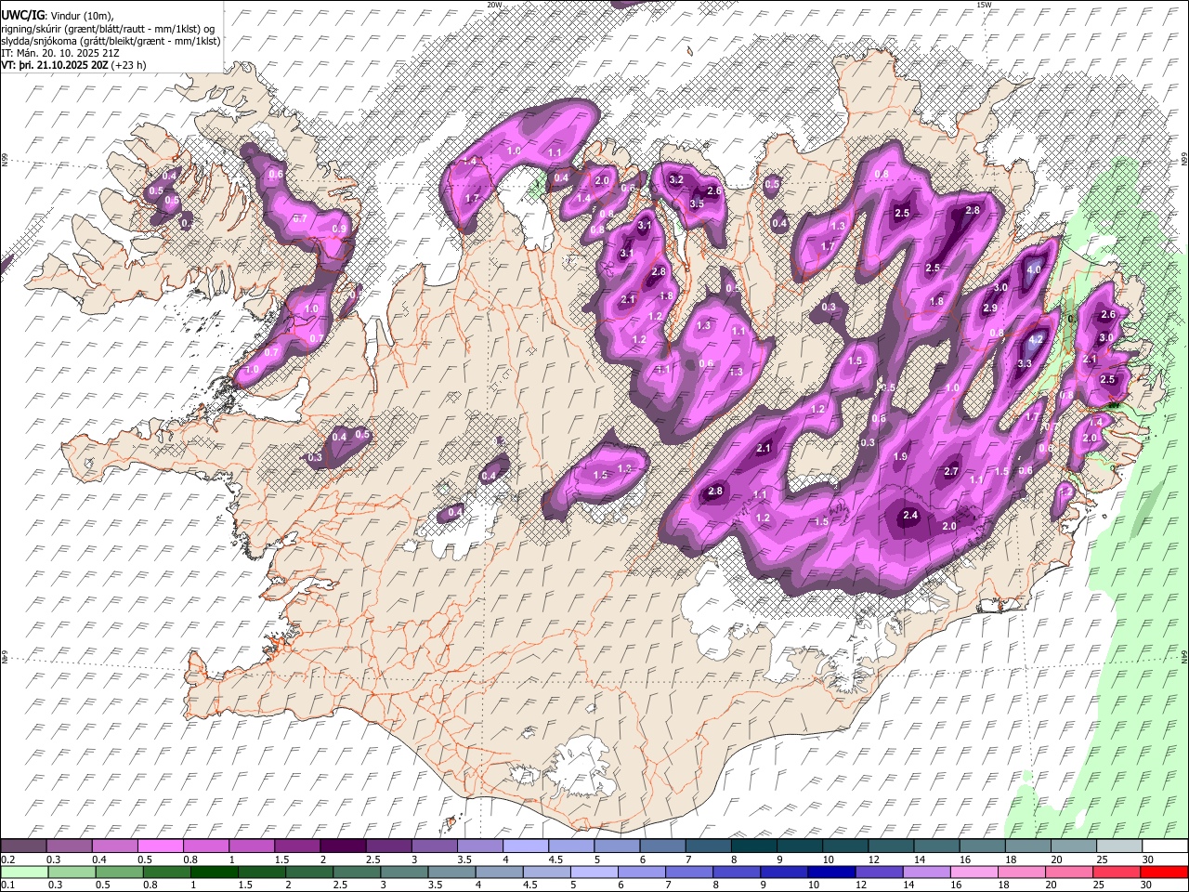Click the 'VT: Þri. 21.10.2025 20Z (+23 h)' line
This screenshot has width=1189, height=892.
73,65
